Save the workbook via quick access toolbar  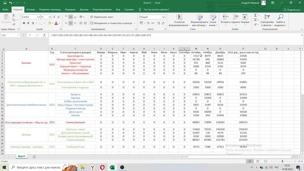(5, 3)
